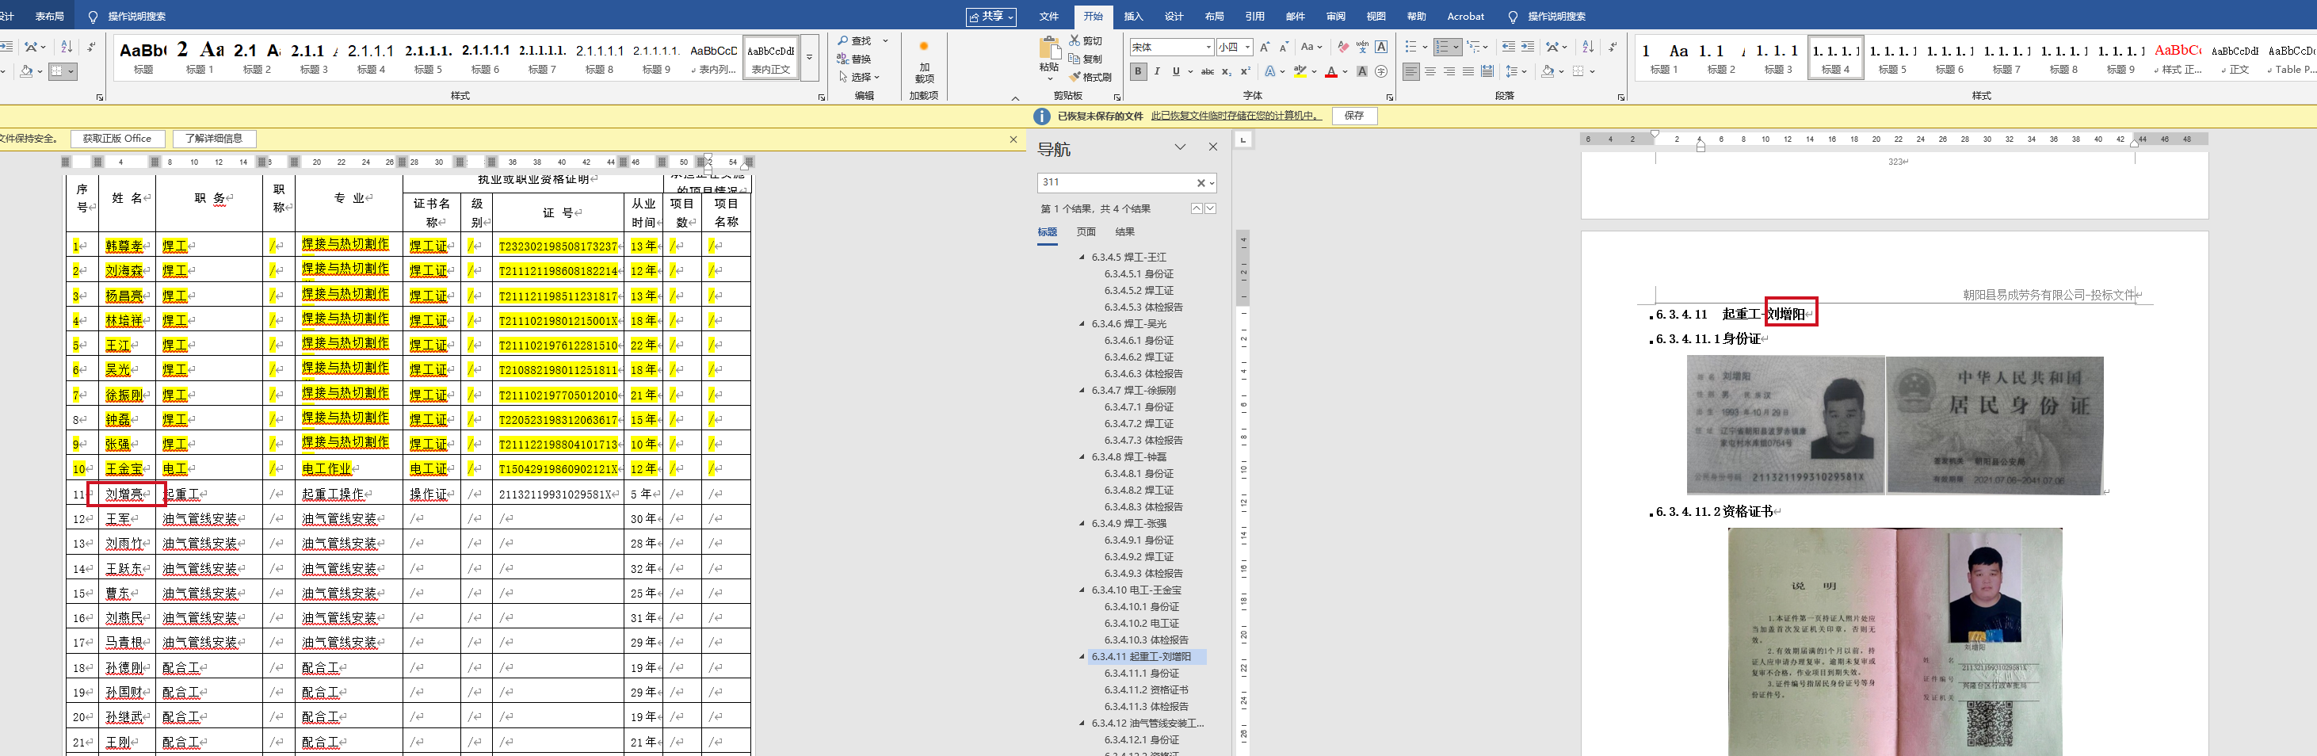Screen dimensions: 2317x756
Task: Click the add-ins (加载项) icon
Action: pos(924,47)
